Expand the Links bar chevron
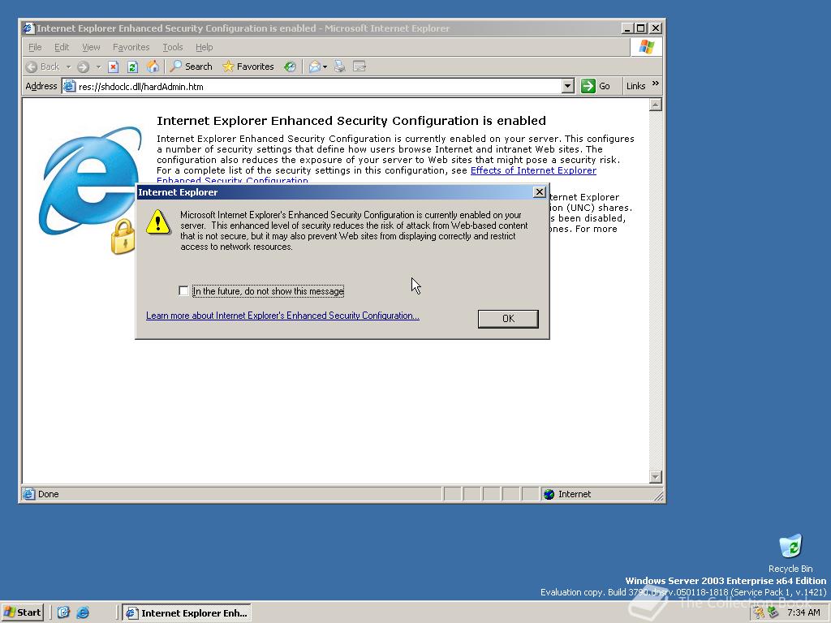The image size is (831, 623). [x=656, y=84]
